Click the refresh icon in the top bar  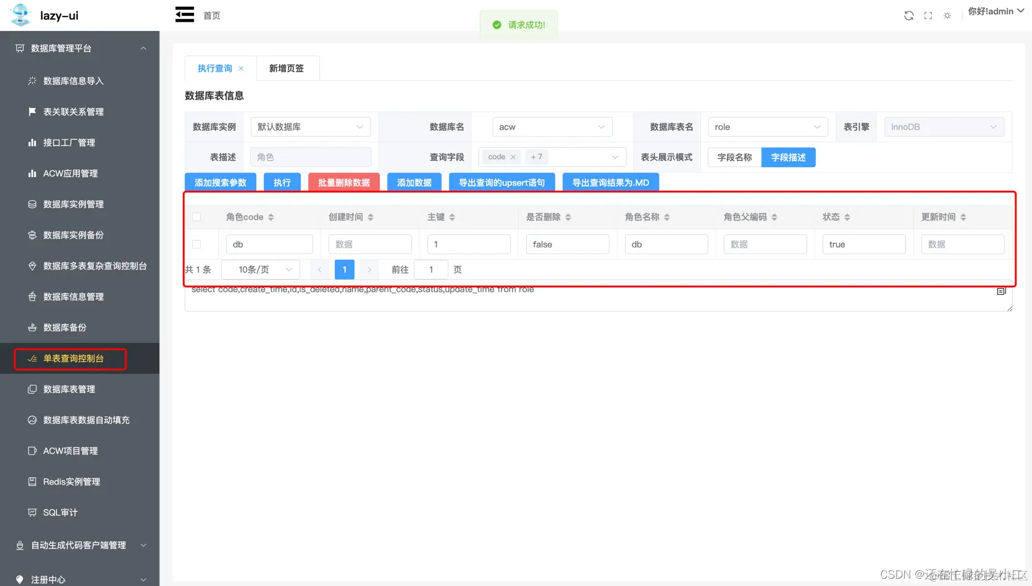(908, 15)
